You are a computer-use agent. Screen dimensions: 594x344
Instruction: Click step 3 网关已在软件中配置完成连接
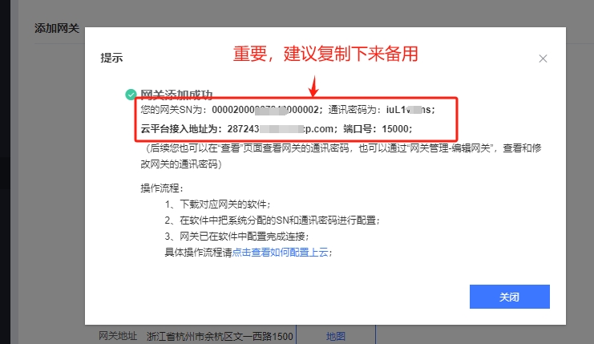point(237,237)
